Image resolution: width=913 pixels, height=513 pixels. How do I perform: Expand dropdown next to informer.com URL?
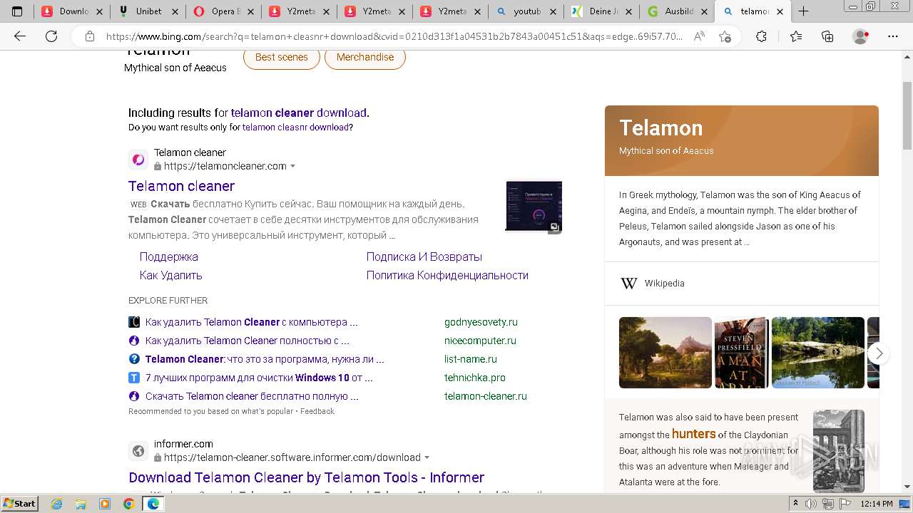(427, 457)
